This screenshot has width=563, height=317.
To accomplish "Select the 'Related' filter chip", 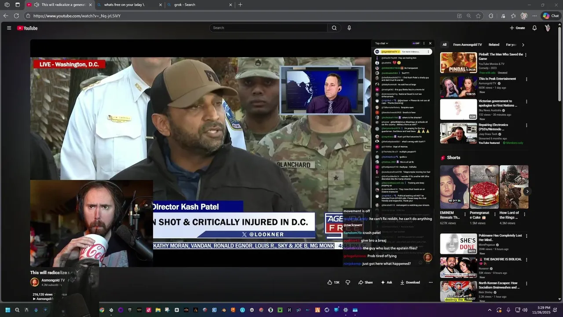I will [x=494, y=44].
